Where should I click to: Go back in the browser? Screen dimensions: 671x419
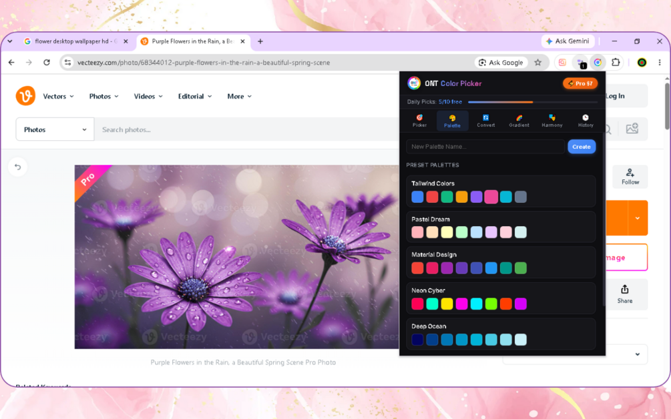(11, 63)
